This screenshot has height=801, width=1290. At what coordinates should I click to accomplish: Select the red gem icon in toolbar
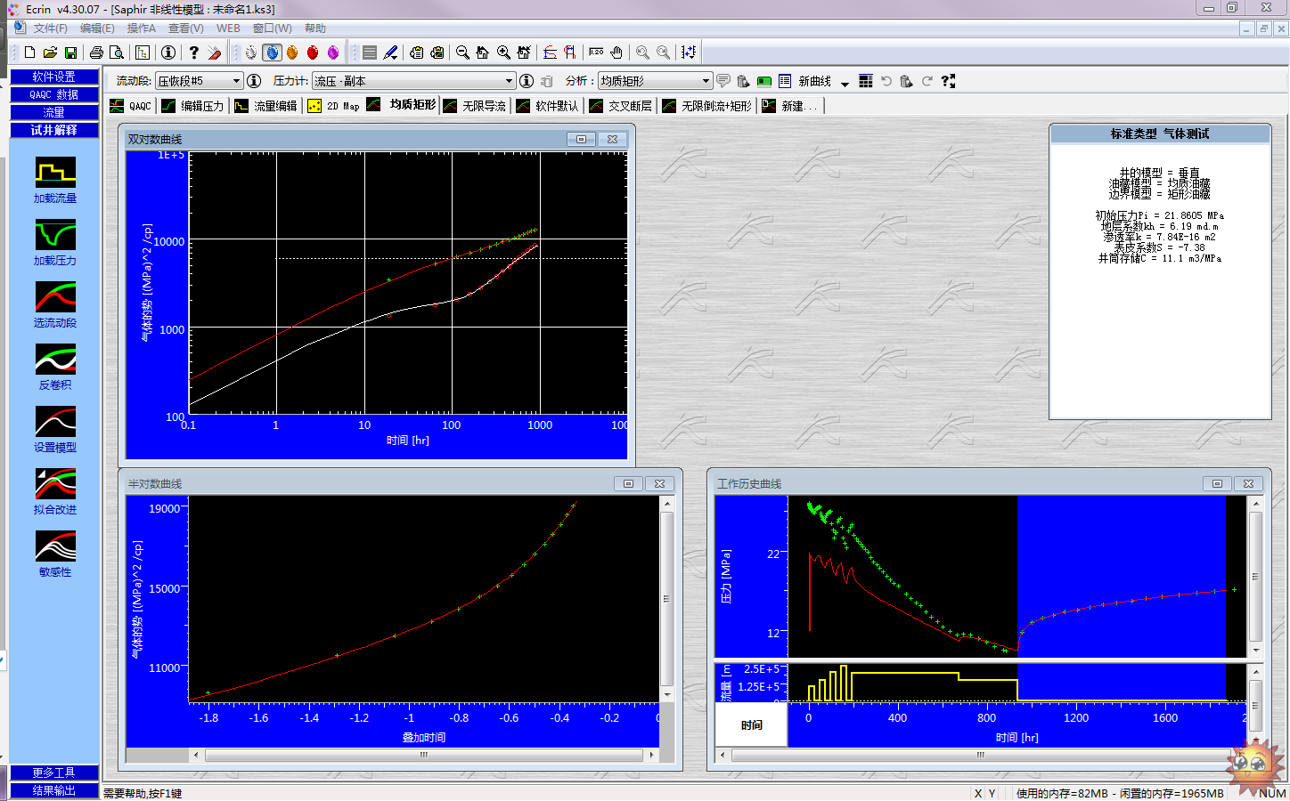313,53
